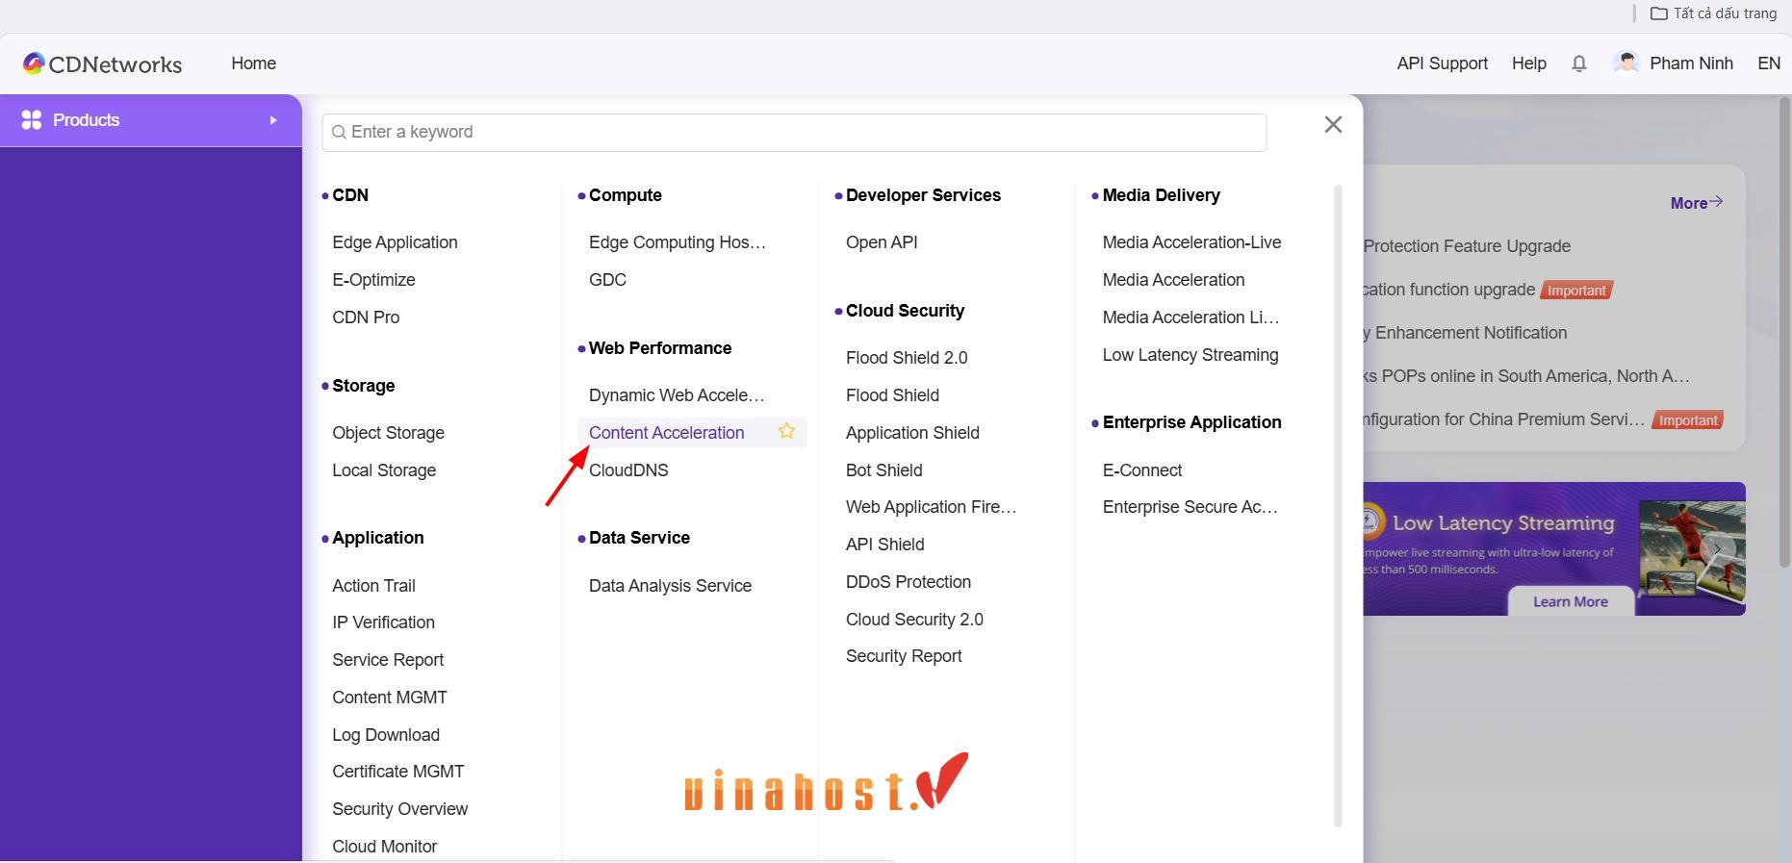Open API Support page
Image resolution: width=1792 pixels, height=863 pixels.
pyautogui.click(x=1442, y=63)
